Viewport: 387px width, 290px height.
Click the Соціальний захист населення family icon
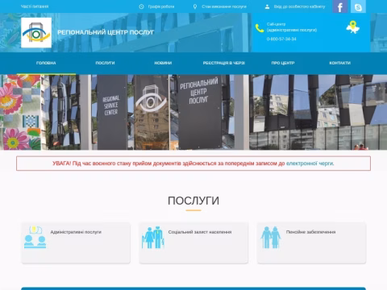153,238
